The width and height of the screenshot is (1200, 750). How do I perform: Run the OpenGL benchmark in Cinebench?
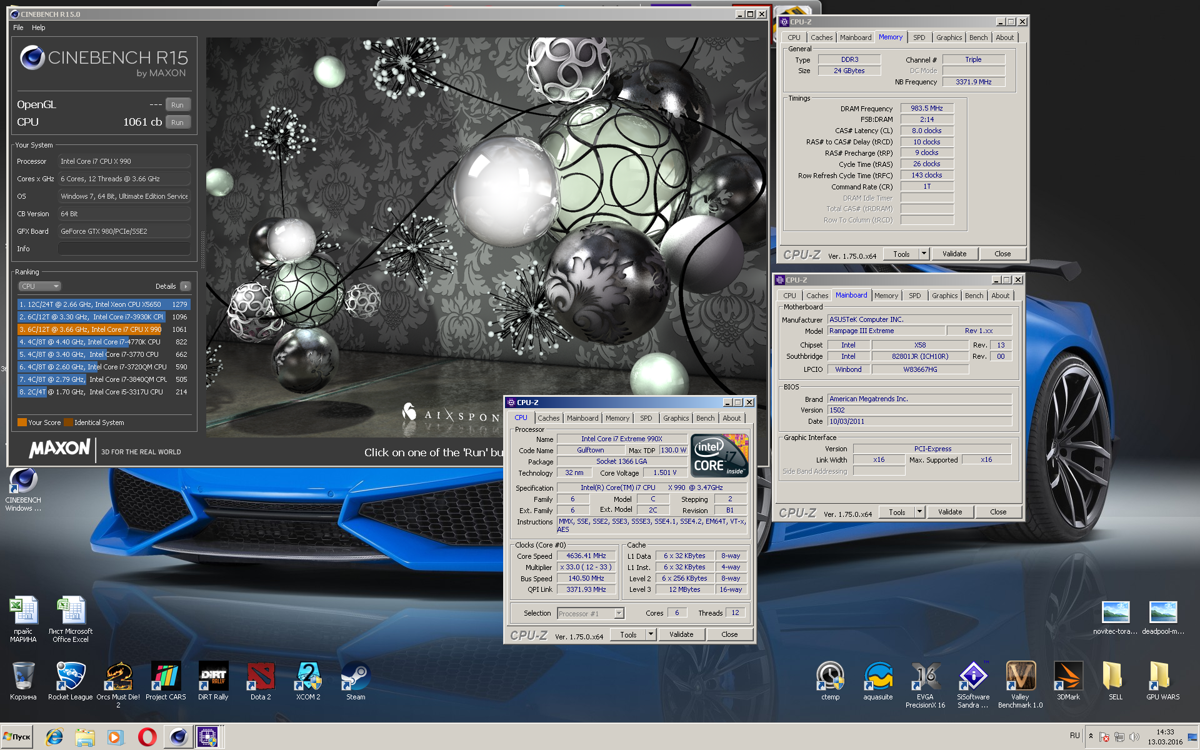[x=177, y=105]
